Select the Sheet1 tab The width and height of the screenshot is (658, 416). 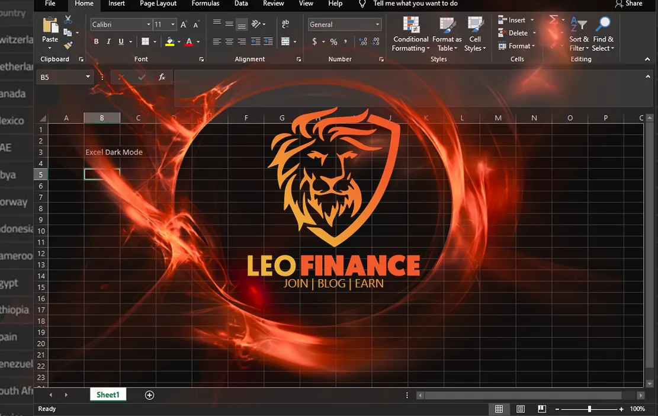[x=108, y=395]
